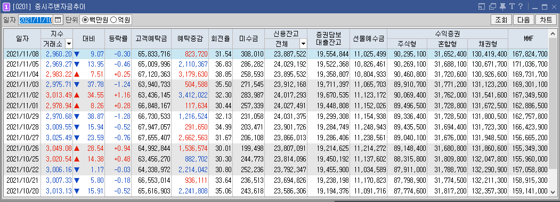This screenshot has width=560, height=202.
Task: Click the 고객예탁금 column header
Action: point(151,38)
